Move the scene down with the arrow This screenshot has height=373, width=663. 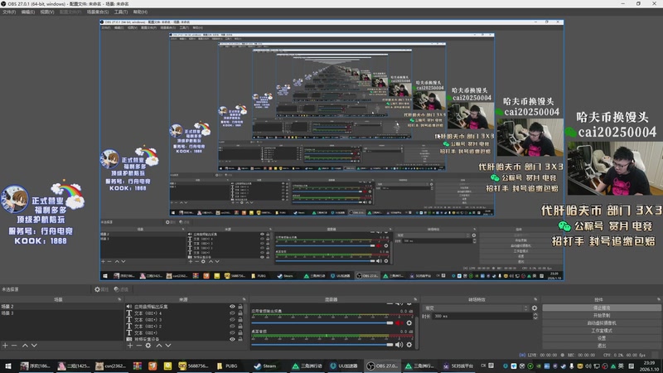pos(34,346)
